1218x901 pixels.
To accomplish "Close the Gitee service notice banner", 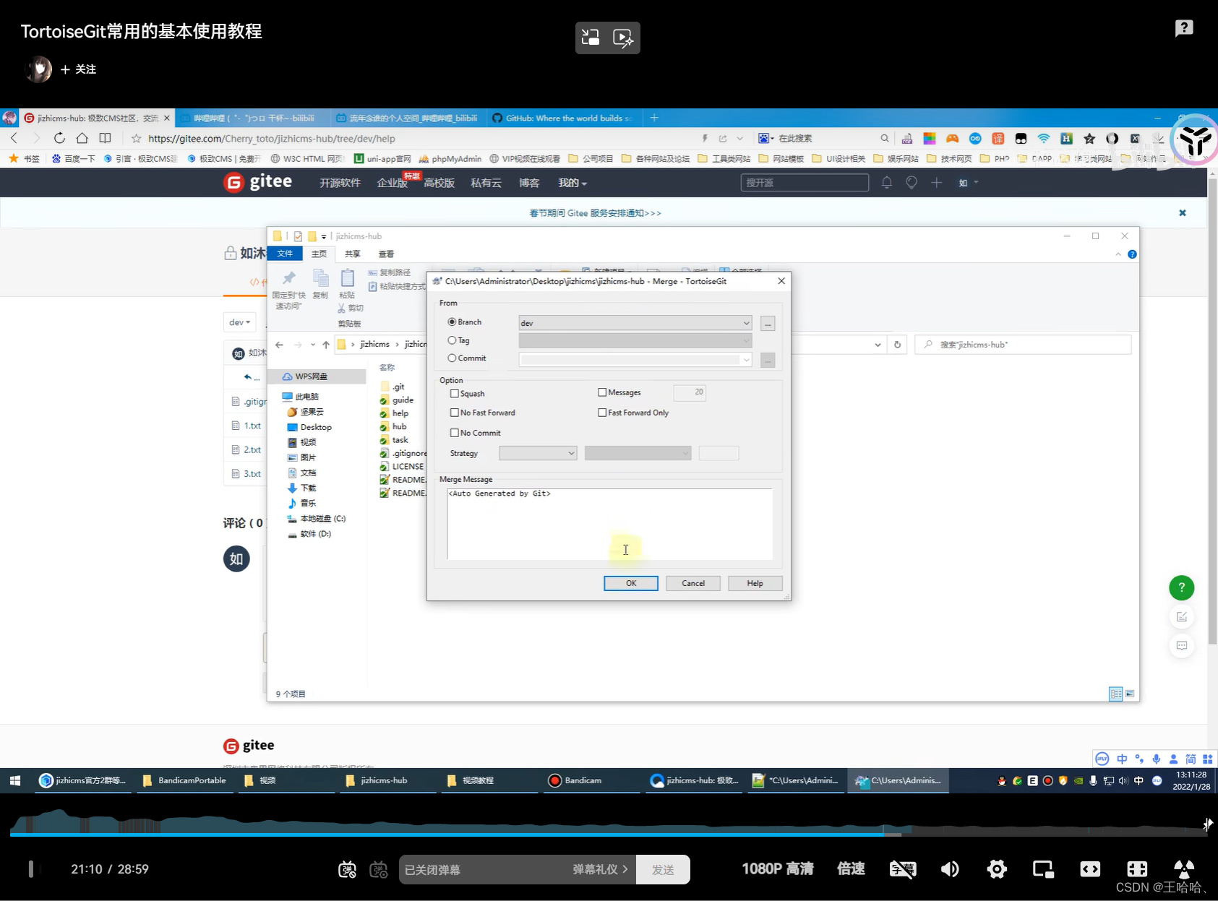I will (x=1183, y=213).
